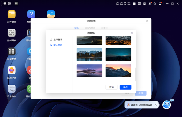Open the 文件管理 file manager app
The image size is (182, 117).
12,14
